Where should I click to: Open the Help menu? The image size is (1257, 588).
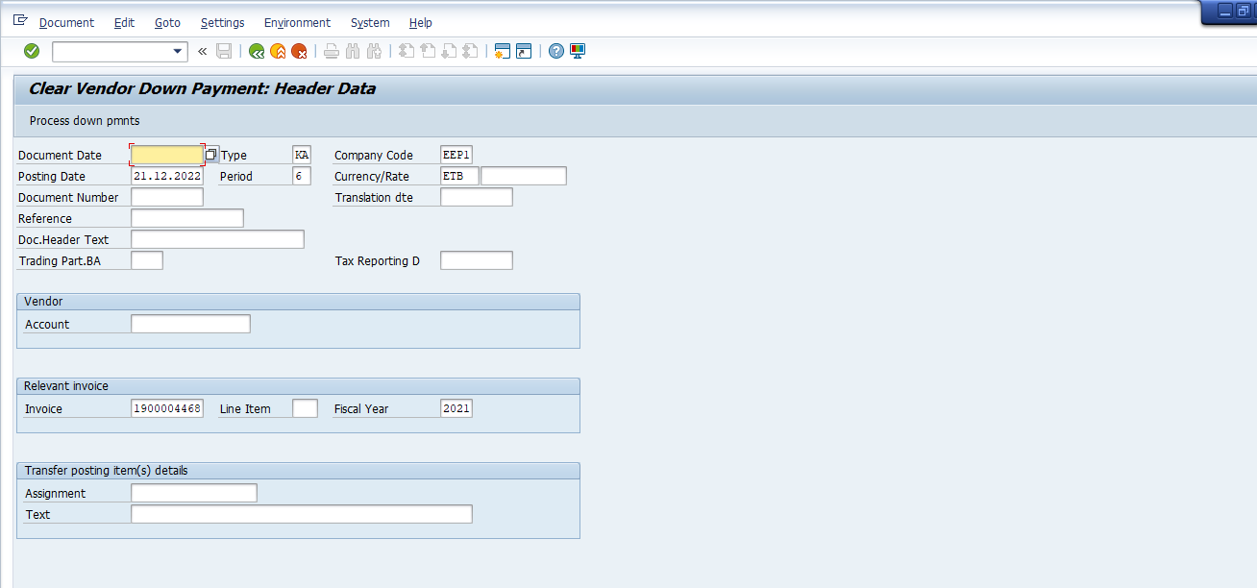(420, 22)
